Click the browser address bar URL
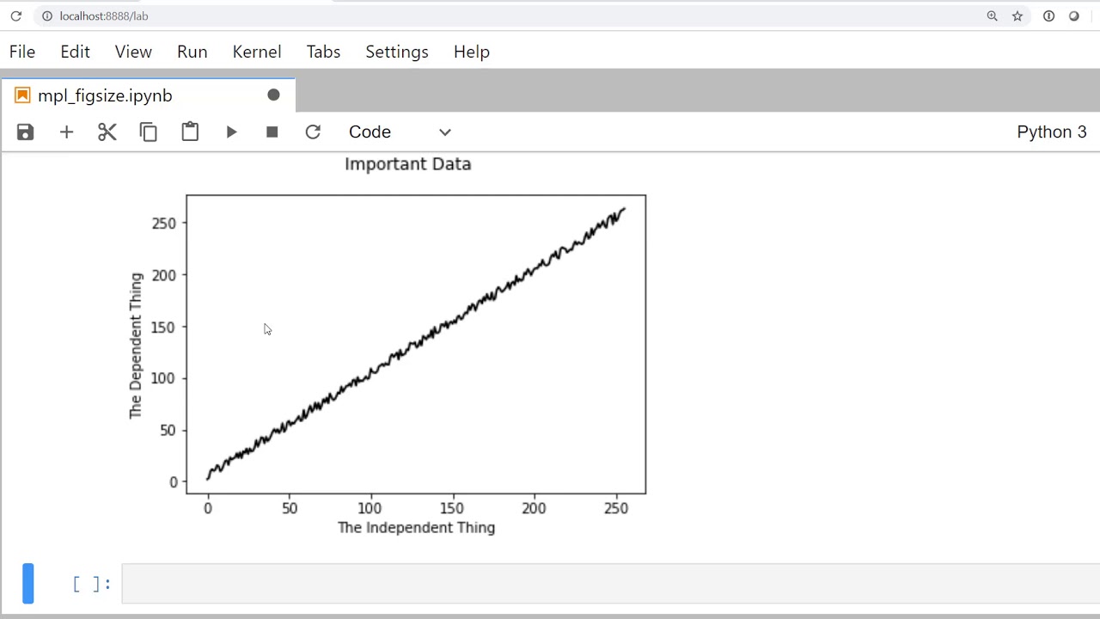Screen dimensions: 1100x619 tap(104, 15)
